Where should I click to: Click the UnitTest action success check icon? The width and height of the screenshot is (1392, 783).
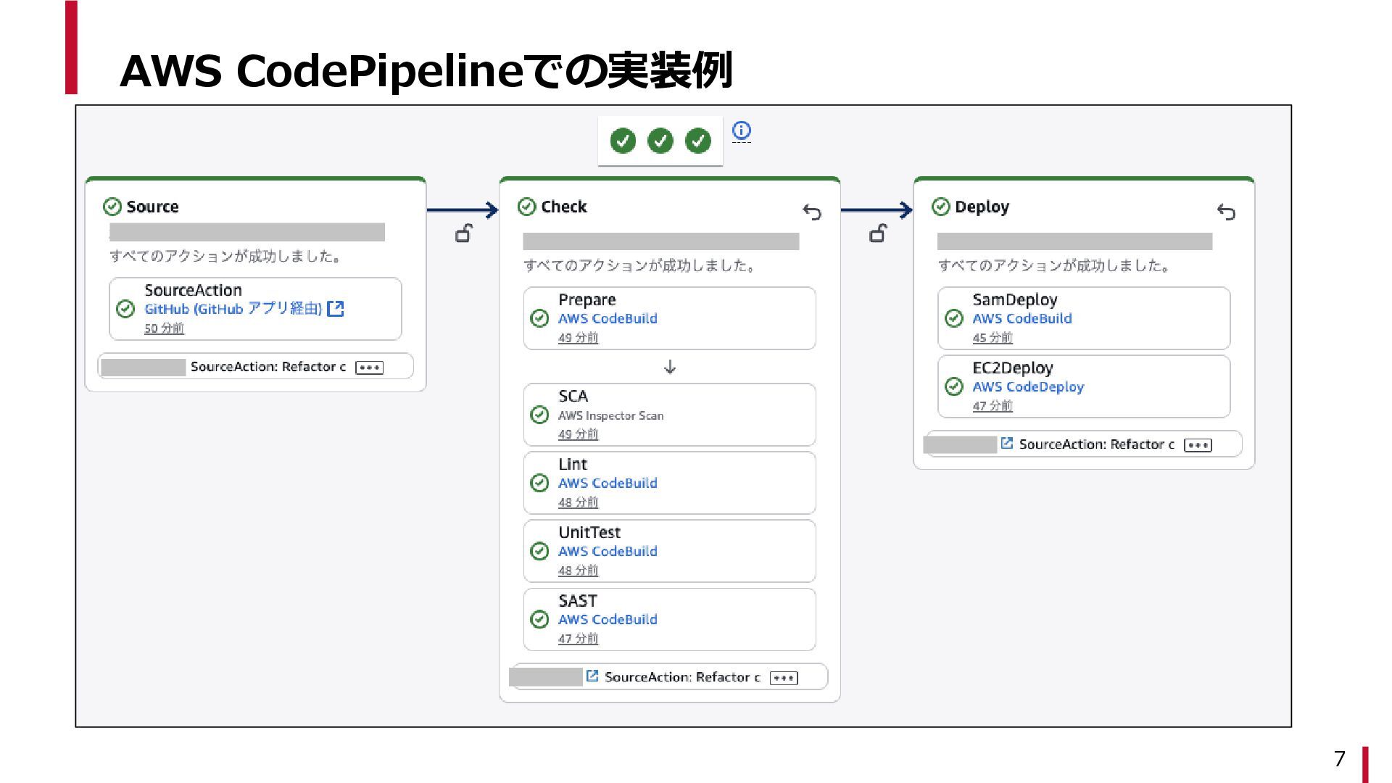(539, 551)
